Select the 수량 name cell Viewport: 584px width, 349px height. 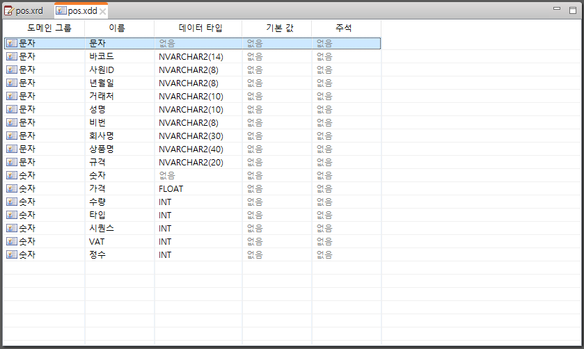pos(120,202)
